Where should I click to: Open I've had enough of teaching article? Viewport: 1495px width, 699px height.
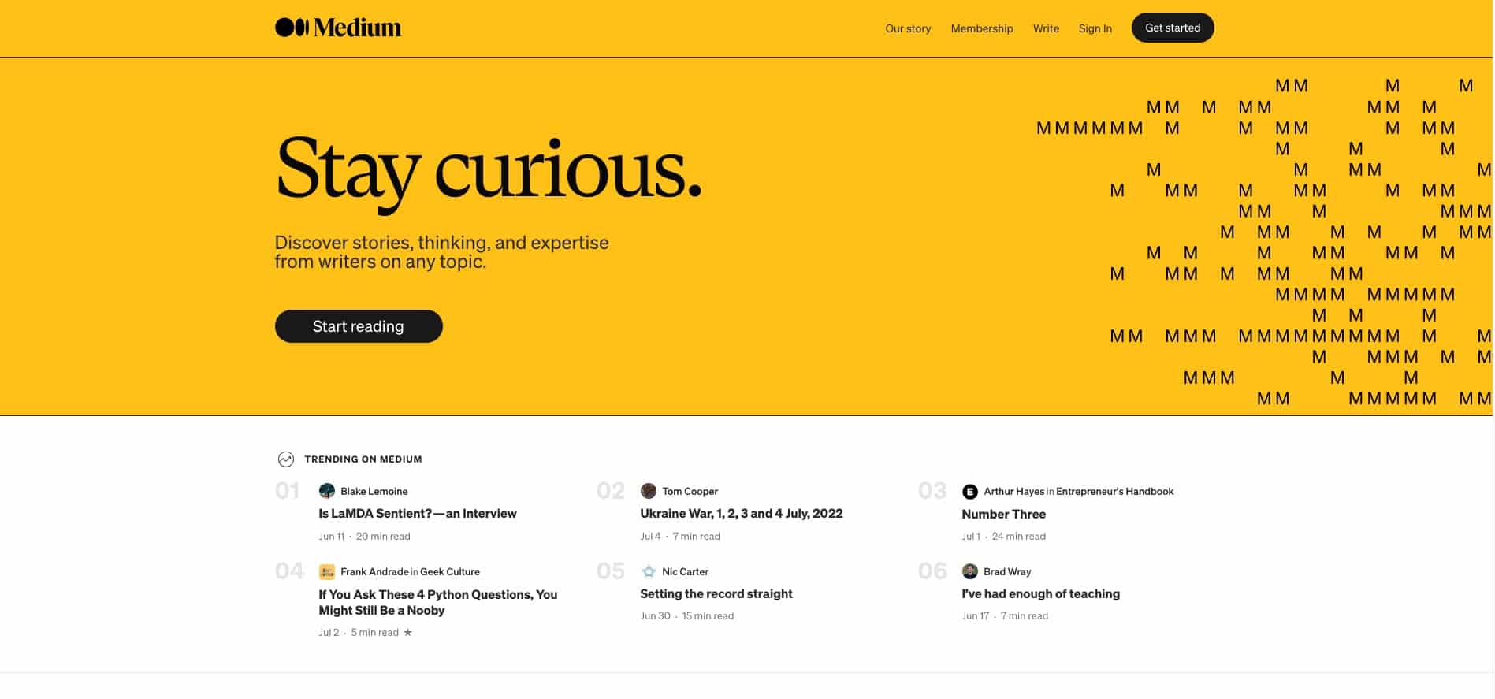coord(1041,594)
